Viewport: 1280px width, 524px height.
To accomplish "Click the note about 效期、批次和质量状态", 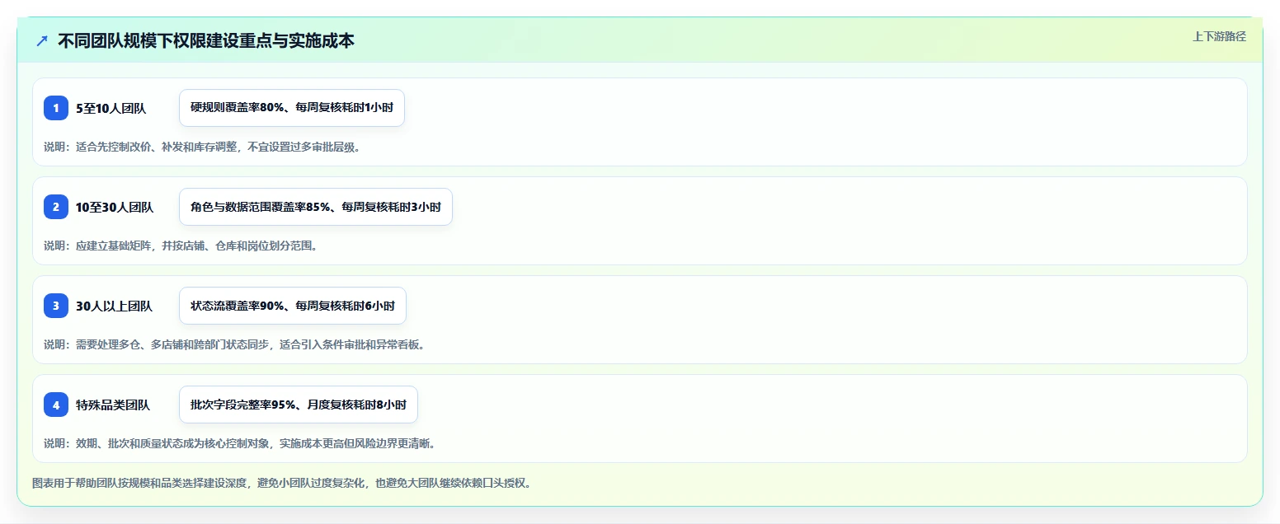I will [239, 443].
